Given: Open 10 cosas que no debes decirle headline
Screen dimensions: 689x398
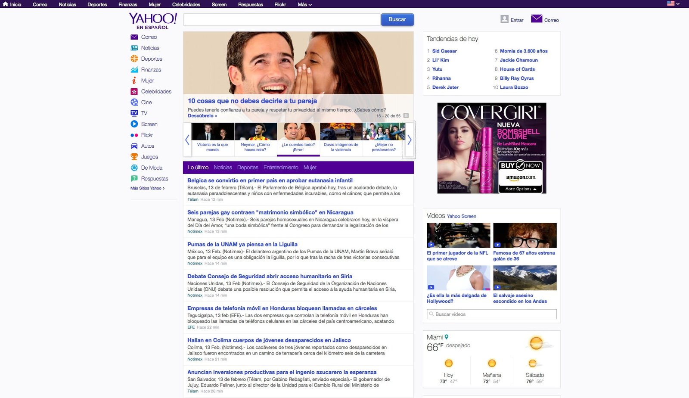Looking at the screenshot, I should [x=252, y=101].
